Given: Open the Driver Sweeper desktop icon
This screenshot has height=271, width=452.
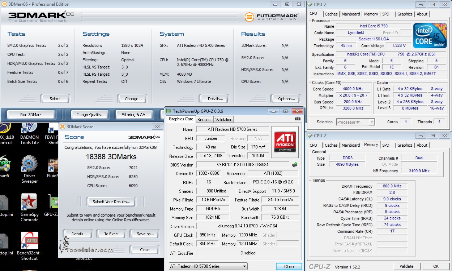Looking at the screenshot, I should (x=29, y=169).
